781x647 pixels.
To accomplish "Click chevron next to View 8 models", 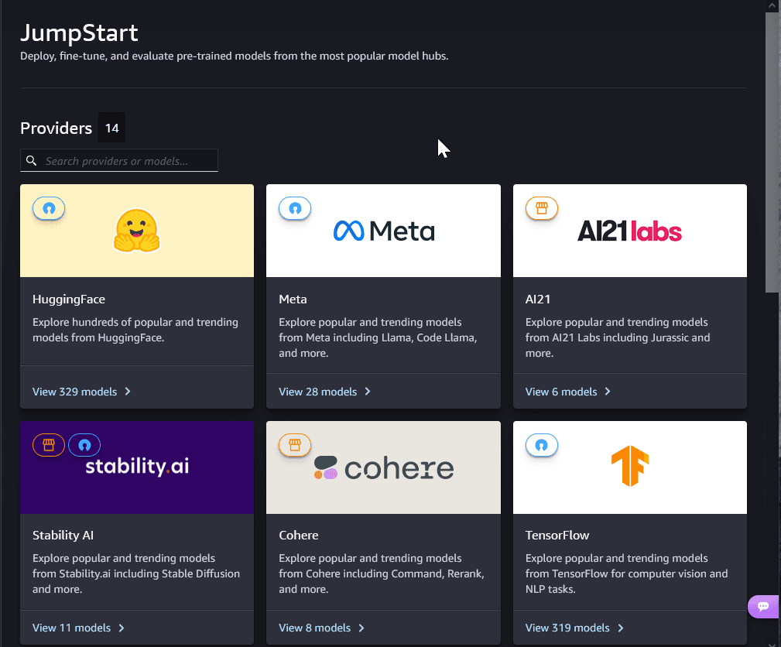I will (361, 628).
